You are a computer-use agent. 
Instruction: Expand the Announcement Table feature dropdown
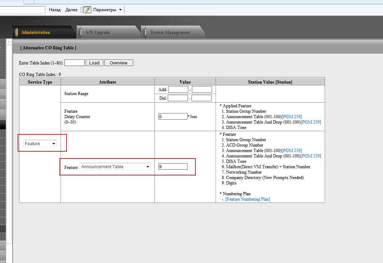[115, 167]
